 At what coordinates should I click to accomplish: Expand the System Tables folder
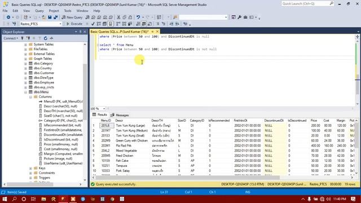(x=25, y=45)
